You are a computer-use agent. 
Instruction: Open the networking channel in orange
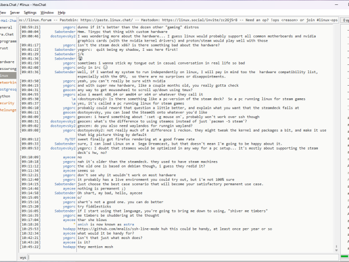point(8,82)
